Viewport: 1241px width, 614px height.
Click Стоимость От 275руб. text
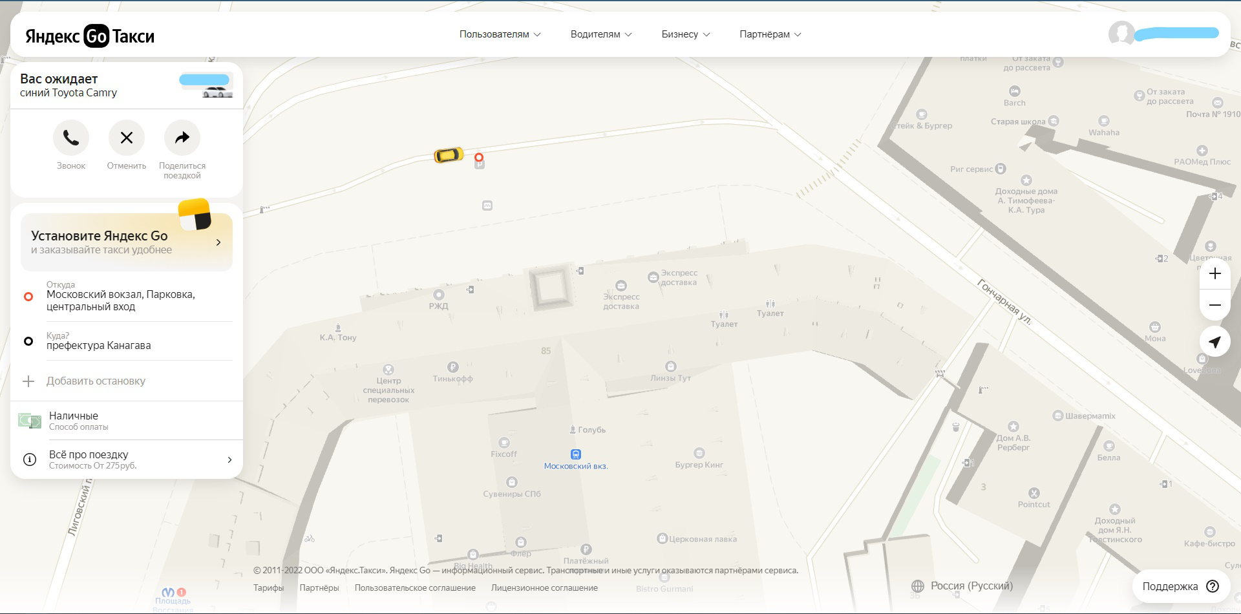pyautogui.click(x=93, y=466)
